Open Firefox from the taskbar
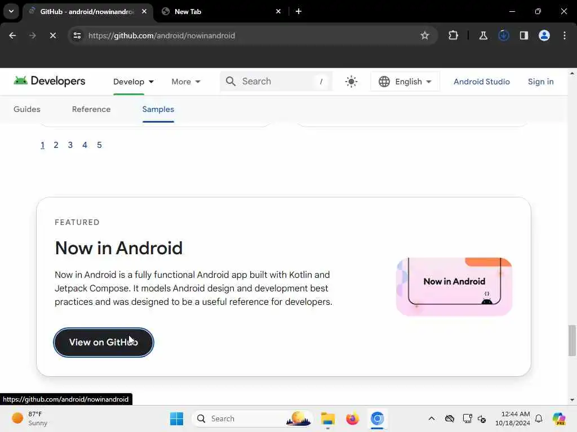 pos(353,418)
